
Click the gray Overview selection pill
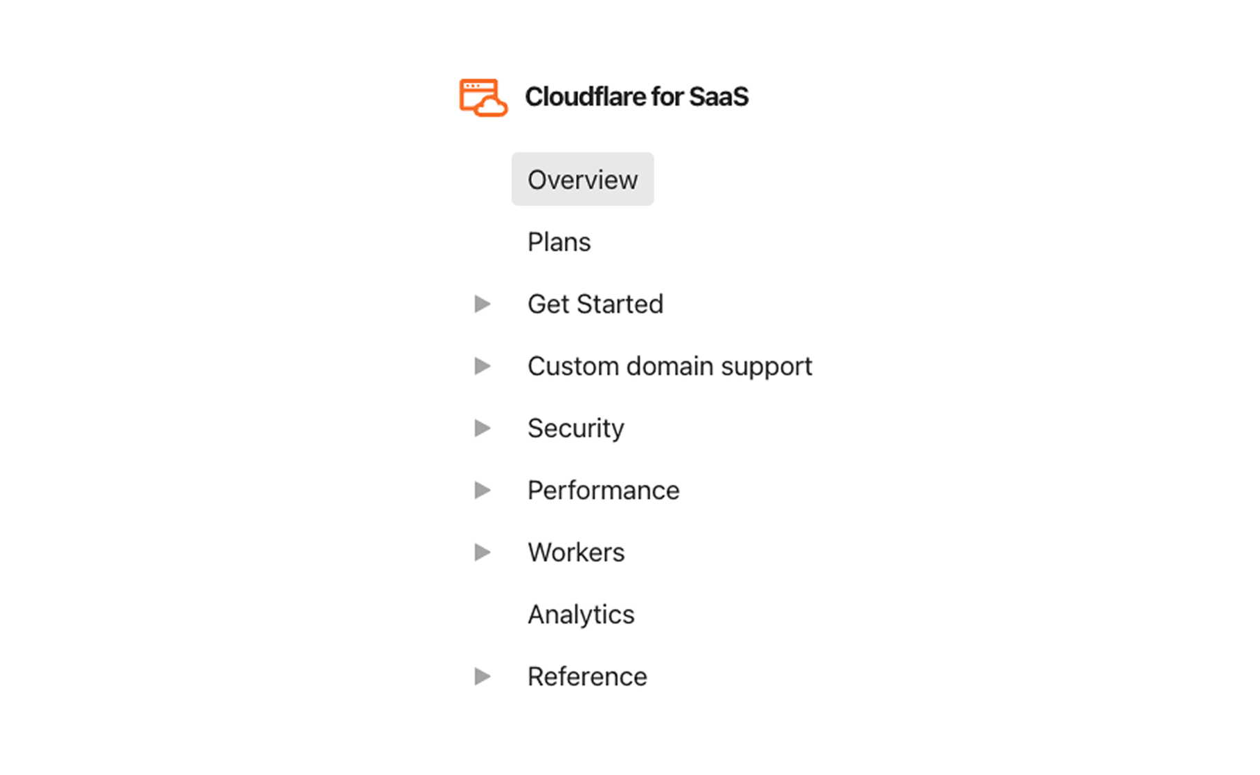582,179
